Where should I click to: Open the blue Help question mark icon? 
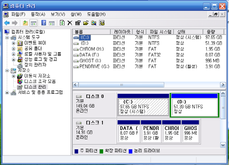tap(44, 23)
